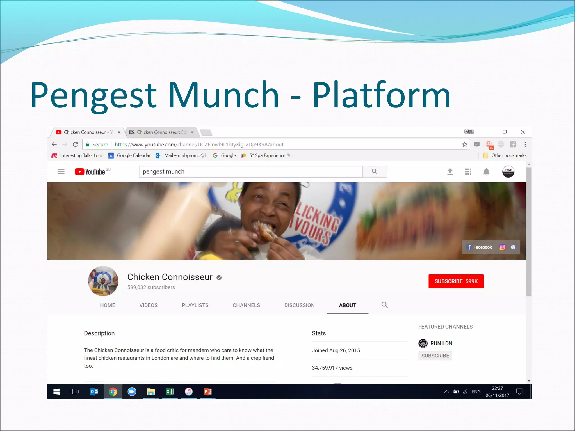The height and width of the screenshot is (431, 575).
Task: Click the Chicken Connoisseur channel avatar
Action: (x=103, y=281)
